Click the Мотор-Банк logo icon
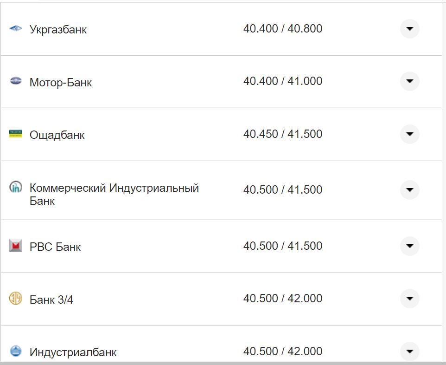Screen dimensions: 446x365 click(16, 81)
